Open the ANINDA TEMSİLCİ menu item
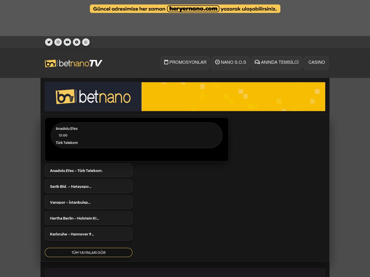Viewport: 370px width, 277px height. point(277,63)
